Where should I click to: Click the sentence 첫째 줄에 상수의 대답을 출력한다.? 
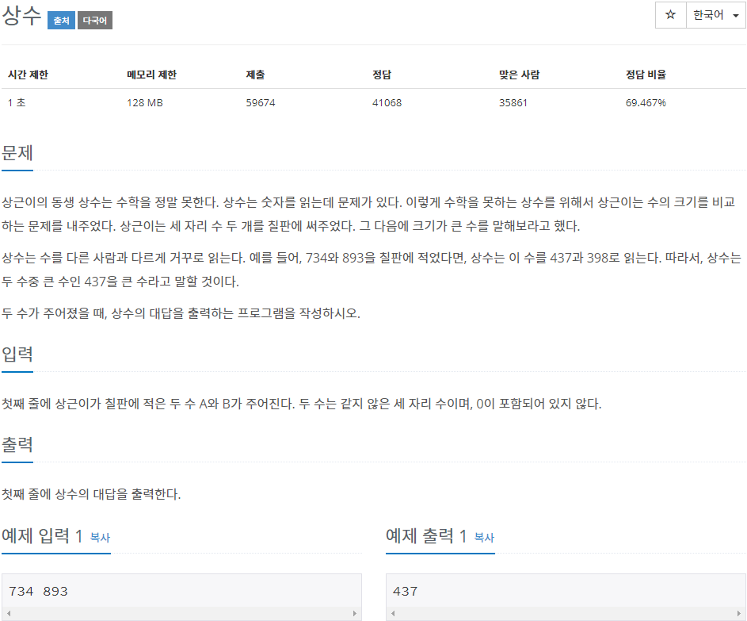(91, 494)
